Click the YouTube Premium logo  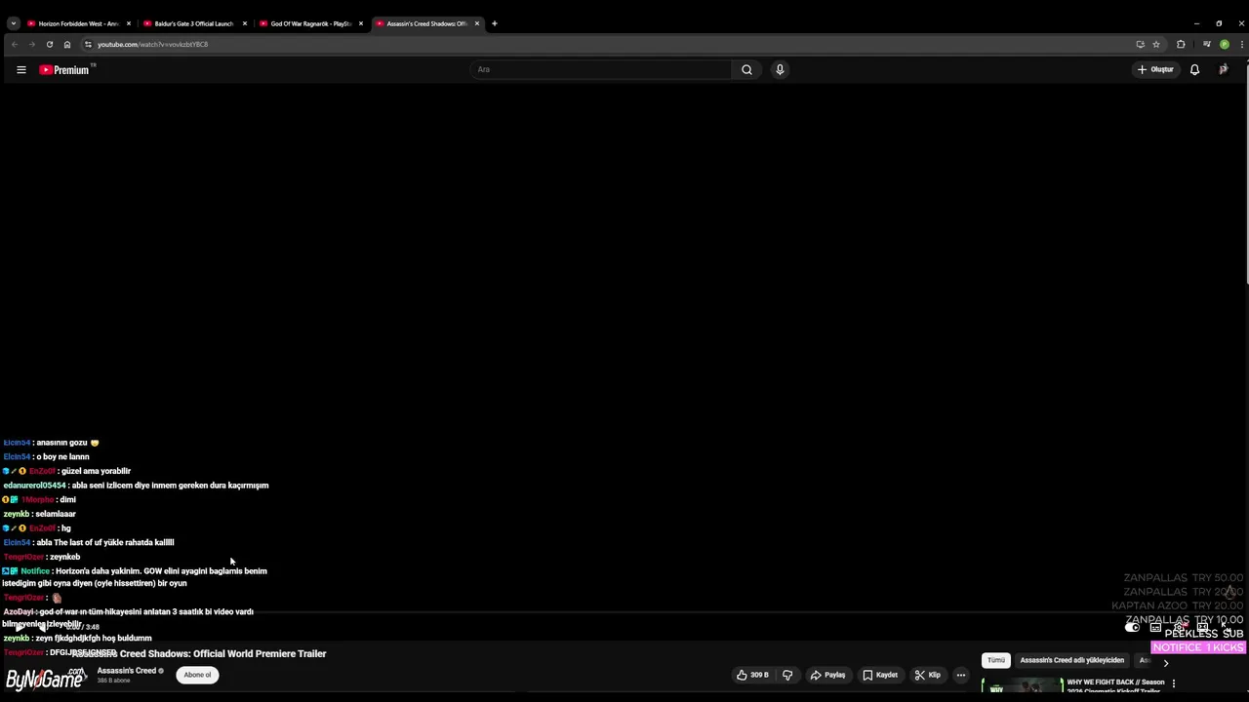pyautogui.click(x=64, y=69)
